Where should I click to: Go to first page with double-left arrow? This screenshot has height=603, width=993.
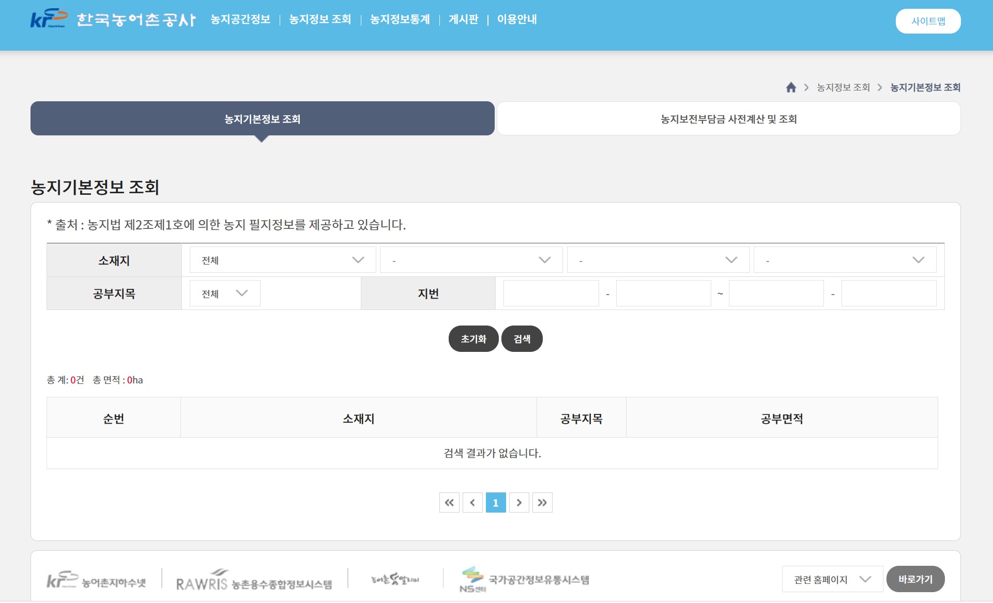(x=449, y=502)
